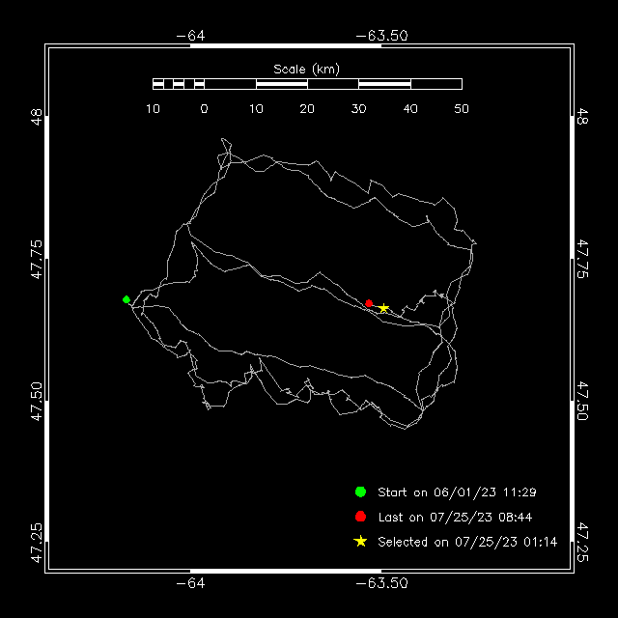Click the red last position marker on the track

(x=369, y=303)
